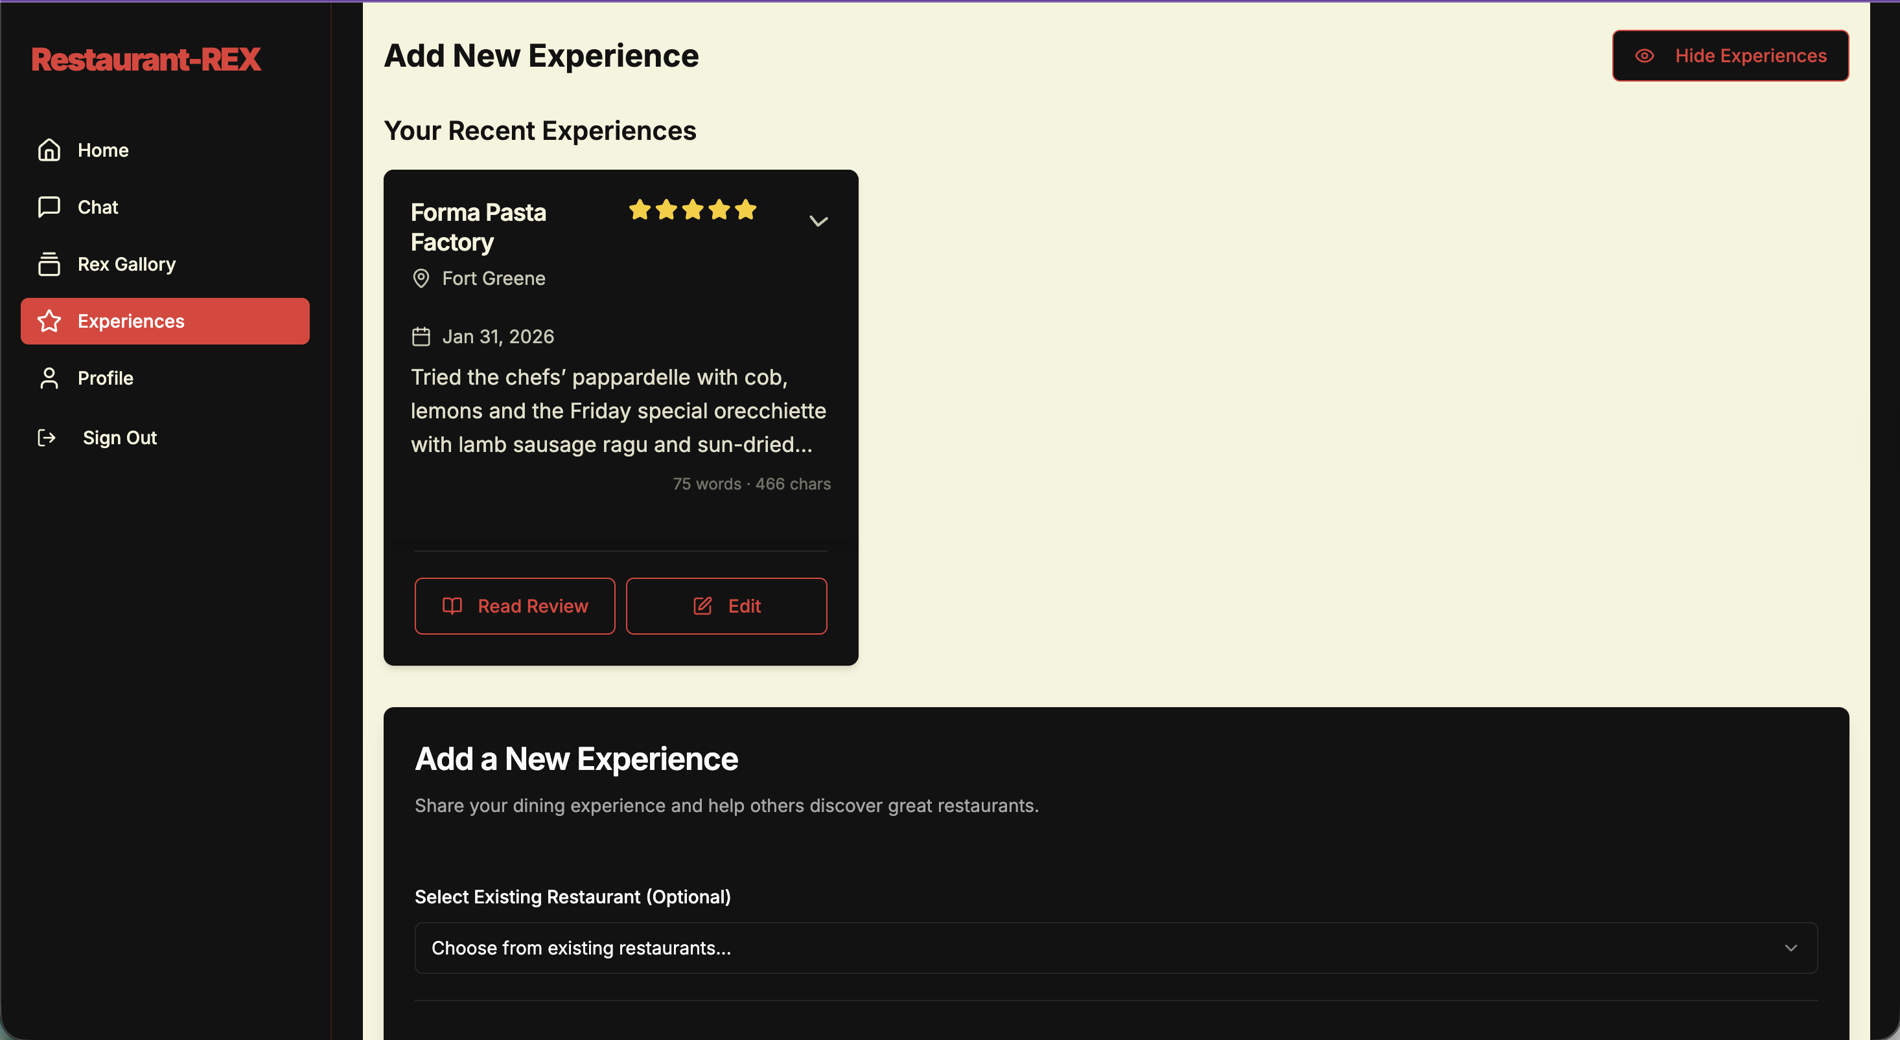Click the pencil icon inside Edit

point(703,606)
